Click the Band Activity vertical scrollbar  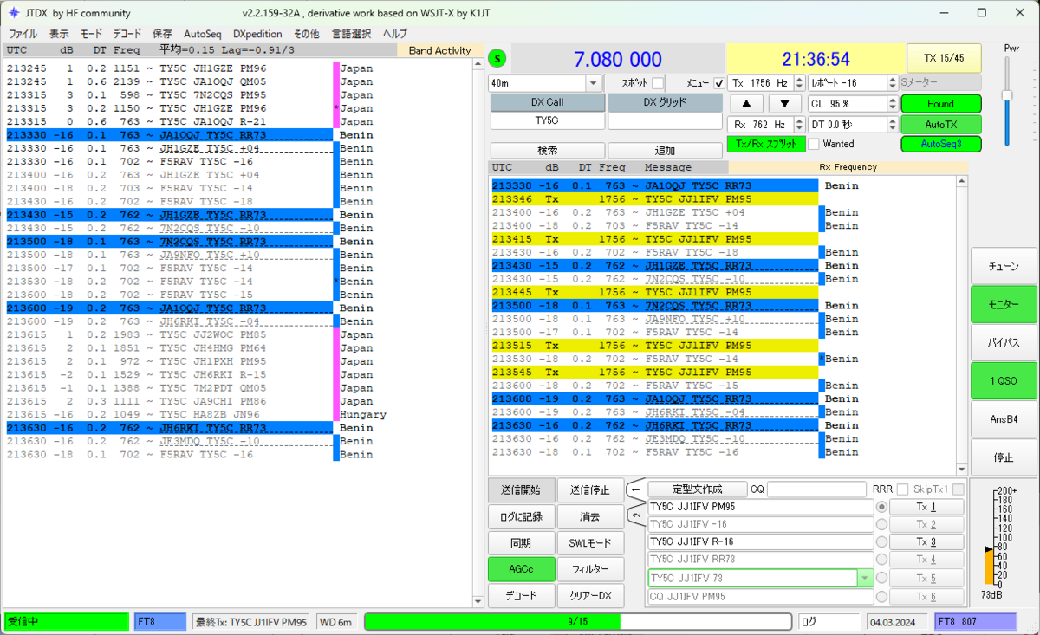point(478,333)
